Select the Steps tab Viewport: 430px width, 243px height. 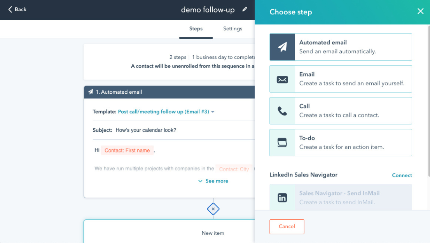click(x=196, y=28)
